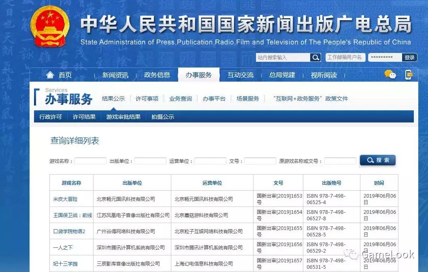Click the home icon beside 首页
The width and height of the screenshot is (428, 272).
tap(51, 74)
